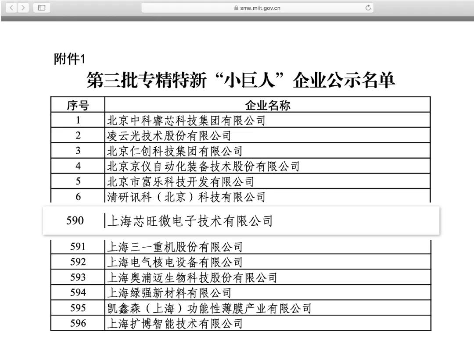
Task: Click serial number 3 cell
Action: coord(78,151)
